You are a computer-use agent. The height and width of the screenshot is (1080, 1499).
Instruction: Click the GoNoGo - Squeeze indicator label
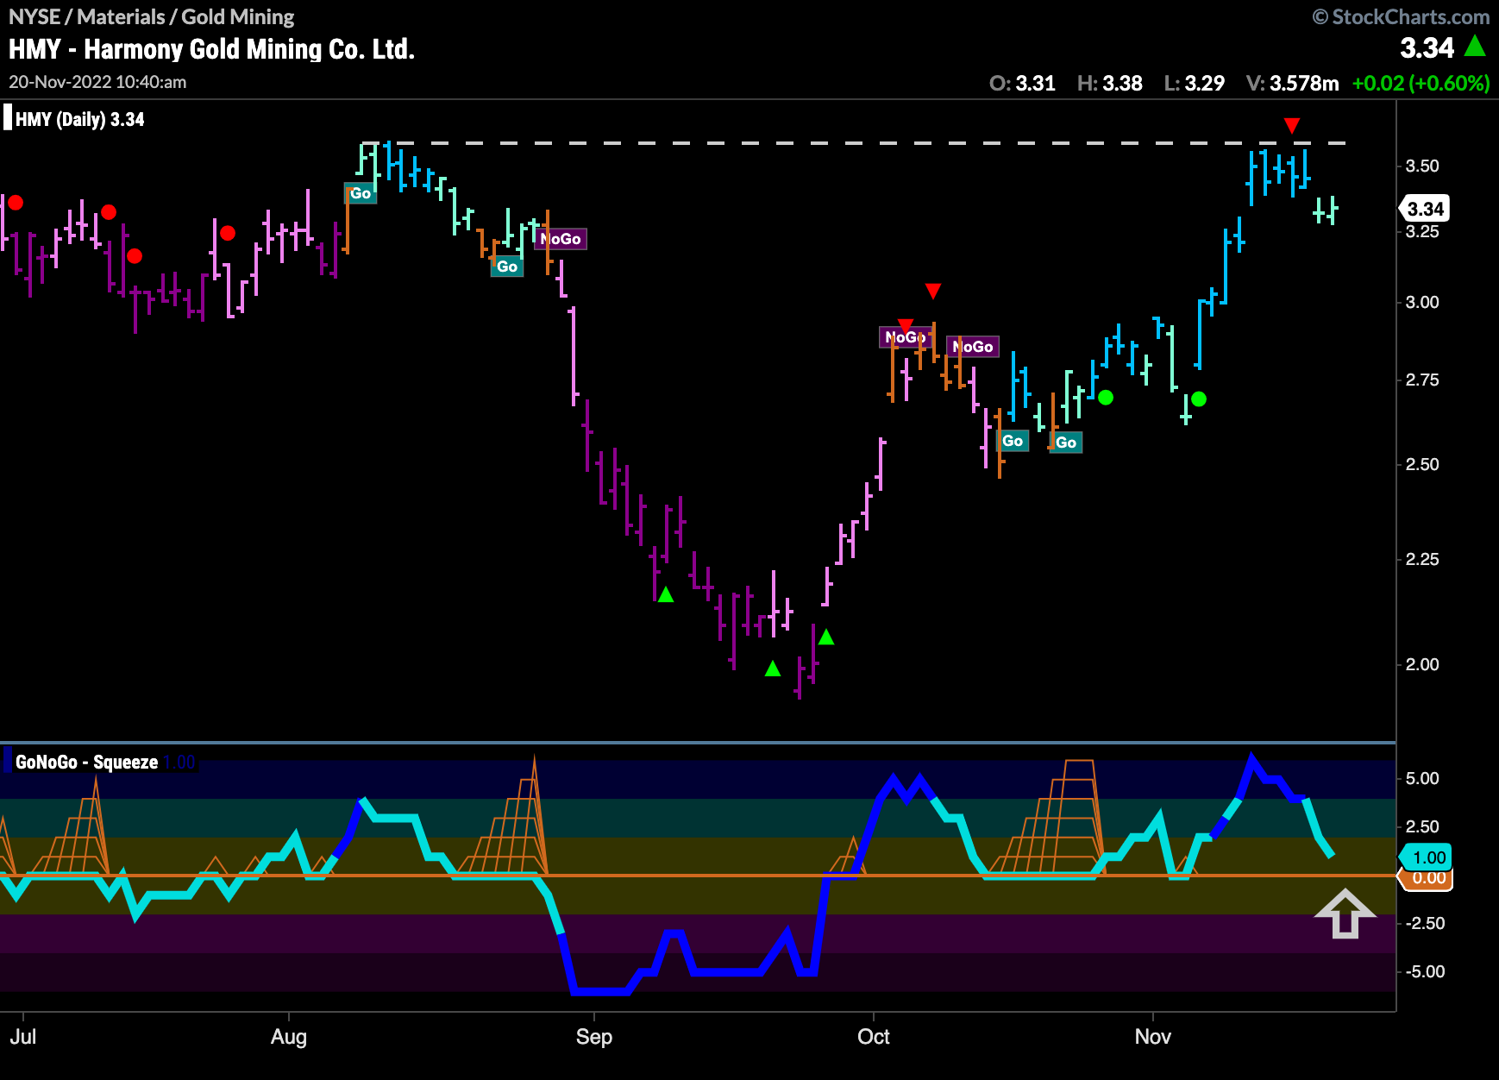[x=86, y=762]
